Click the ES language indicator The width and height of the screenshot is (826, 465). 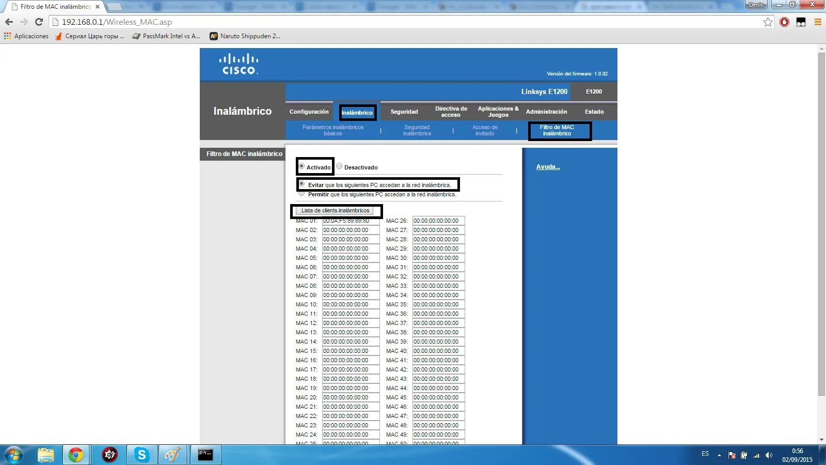[x=705, y=454]
